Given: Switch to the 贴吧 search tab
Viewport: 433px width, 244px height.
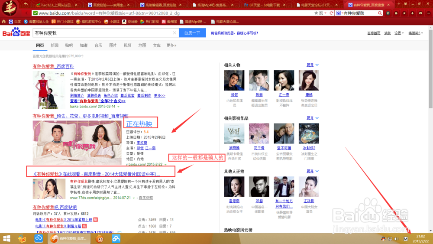Looking at the screenshot, I should pyautogui.click(x=69, y=46).
